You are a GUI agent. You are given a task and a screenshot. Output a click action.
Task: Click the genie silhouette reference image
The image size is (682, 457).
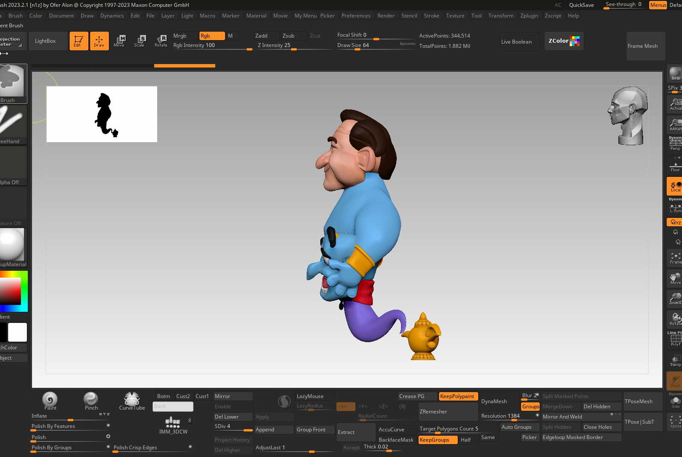(102, 114)
